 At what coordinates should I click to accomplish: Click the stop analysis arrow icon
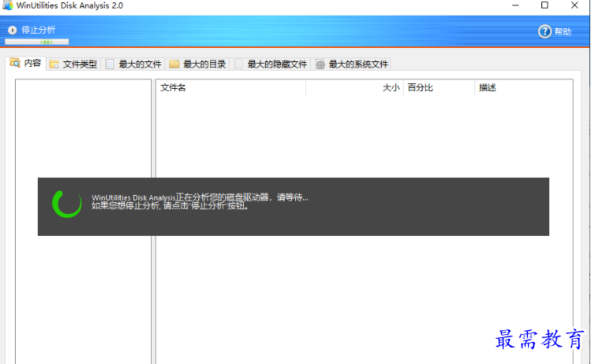[12, 30]
